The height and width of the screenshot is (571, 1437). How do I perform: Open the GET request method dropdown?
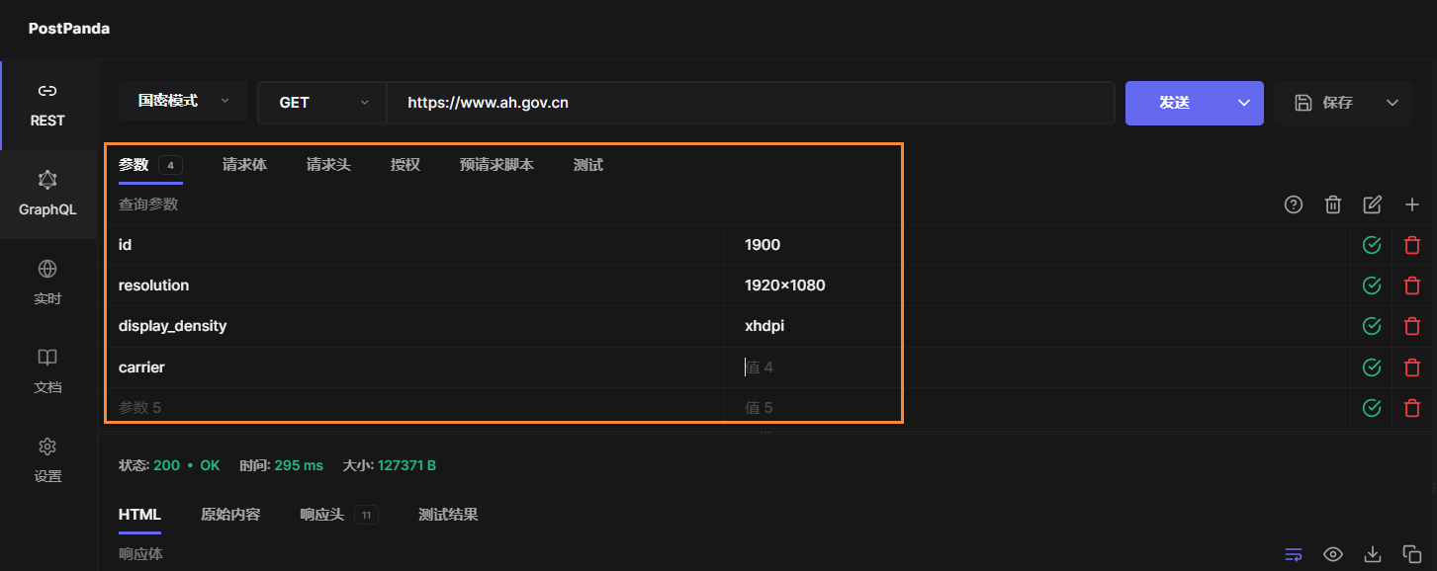(320, 102)
